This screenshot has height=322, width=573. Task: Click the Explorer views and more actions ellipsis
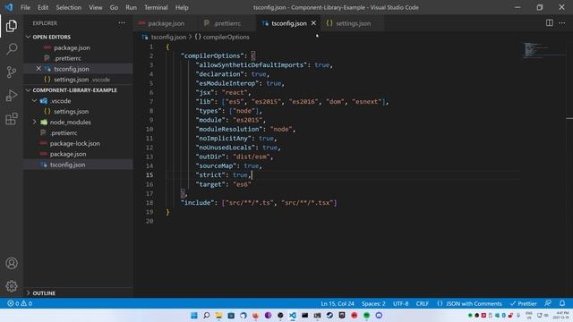pos(122,23)
